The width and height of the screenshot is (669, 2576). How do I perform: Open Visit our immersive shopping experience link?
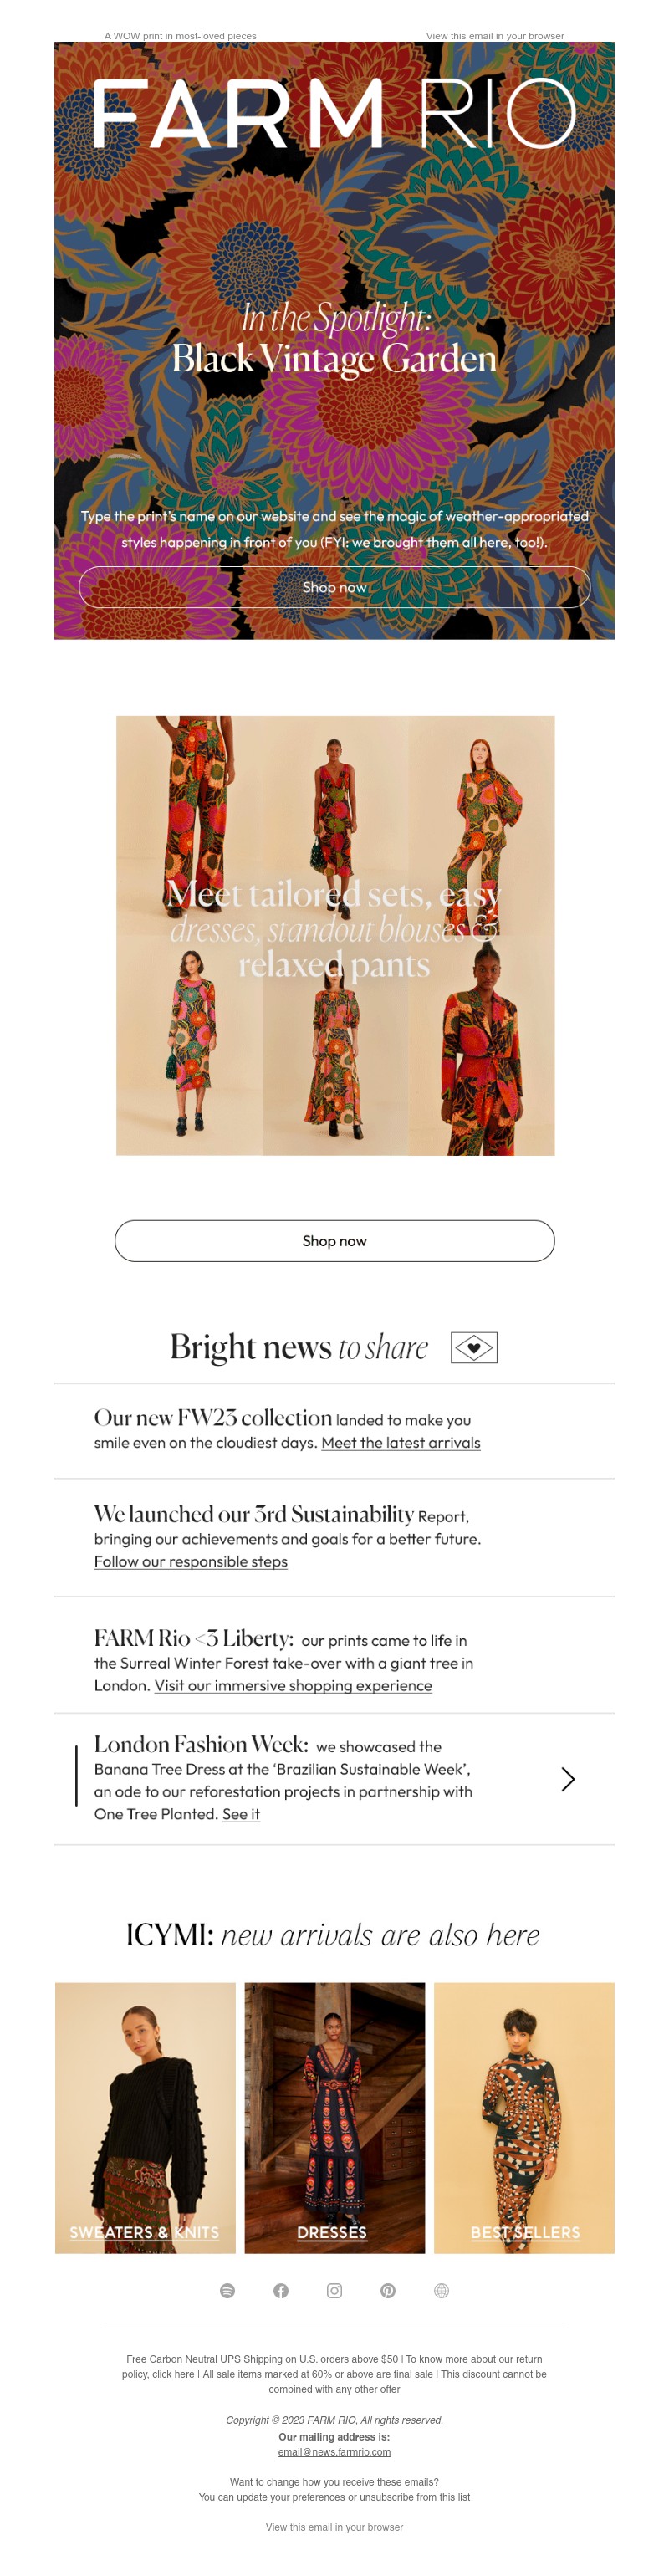click(293, 1685)
